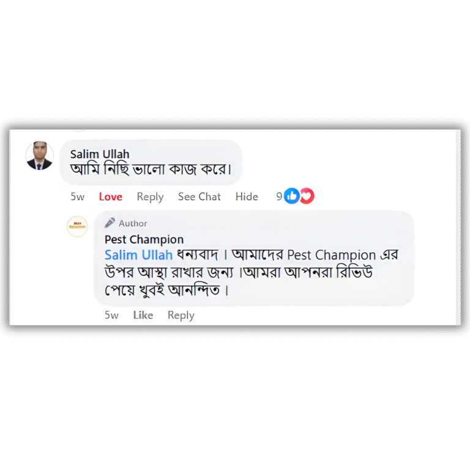Click Pest Champion's reply text bubble
Viewport: 470px width, 470px height.
click(255, 258)
